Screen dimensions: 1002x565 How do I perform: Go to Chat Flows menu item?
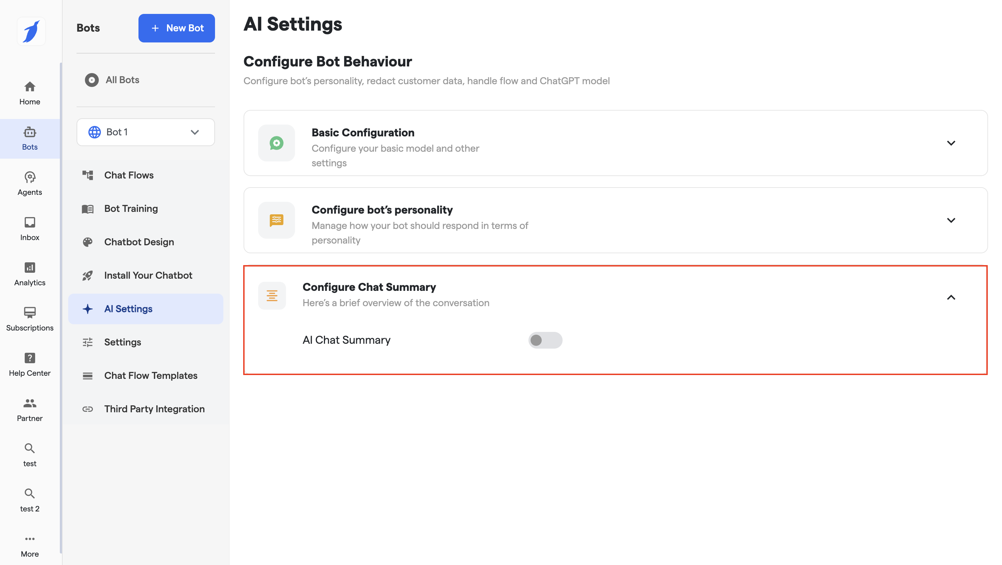point(129,175)
